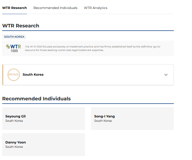Open Song-I Yang's profile name

[104, 116]
